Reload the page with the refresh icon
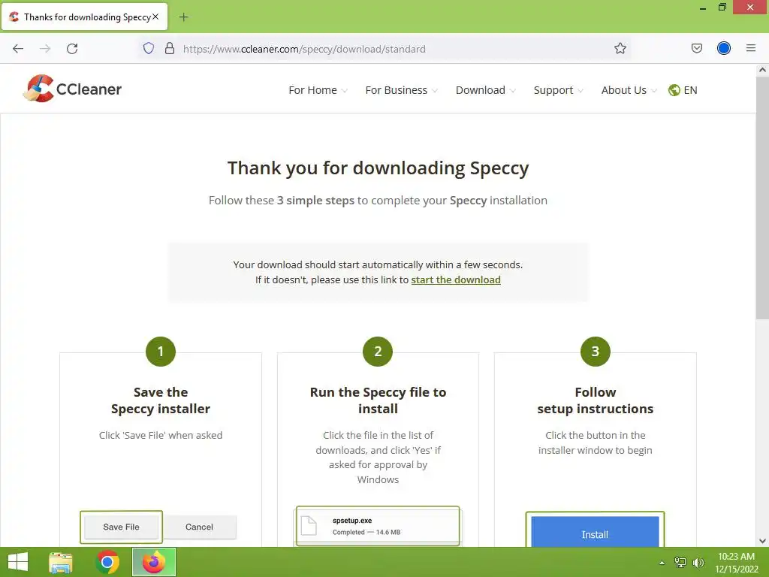Image resolution: width=769 pixels, height=577 pixels. tap(72, 49)
